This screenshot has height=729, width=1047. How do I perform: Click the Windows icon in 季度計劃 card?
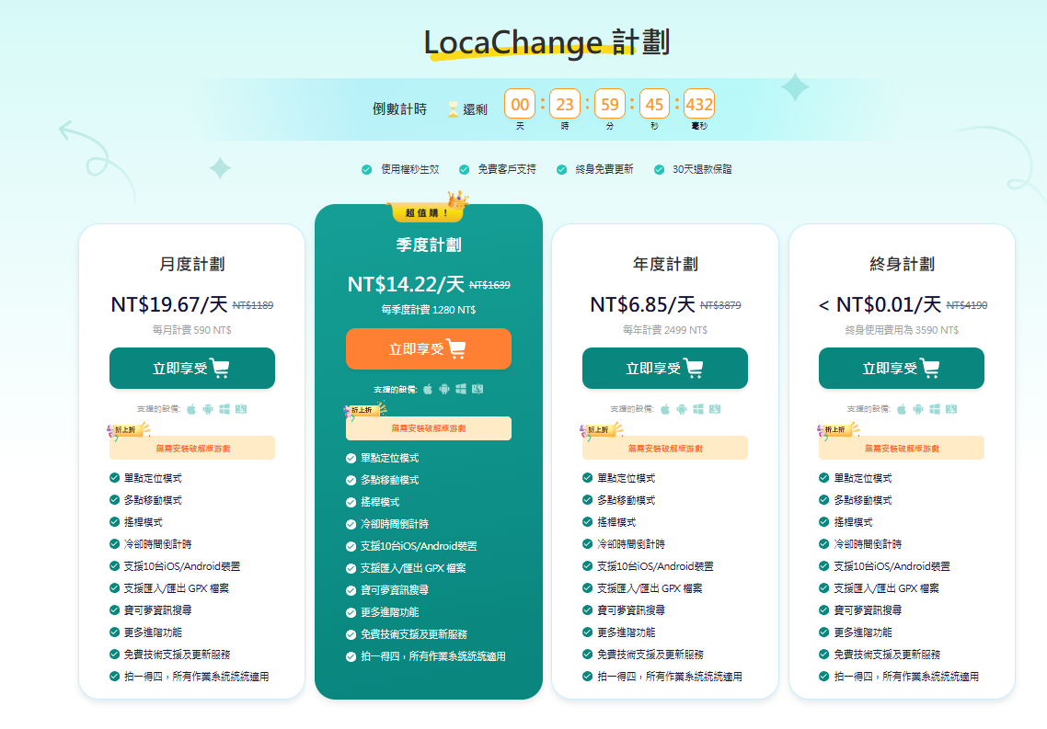pos(461,389)
